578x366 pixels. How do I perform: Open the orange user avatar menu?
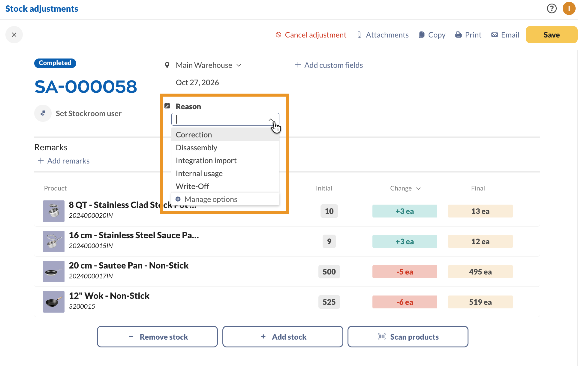pyautogui.click(x=569, y=8)
